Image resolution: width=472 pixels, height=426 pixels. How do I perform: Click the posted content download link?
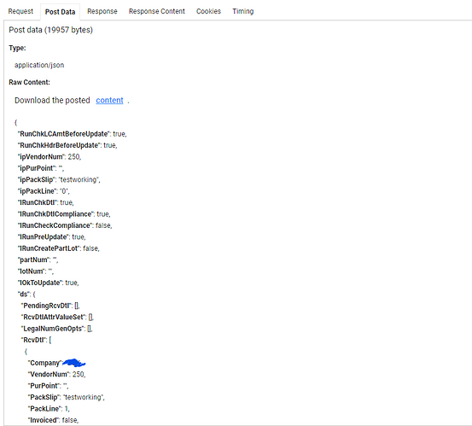coord(109,100)
